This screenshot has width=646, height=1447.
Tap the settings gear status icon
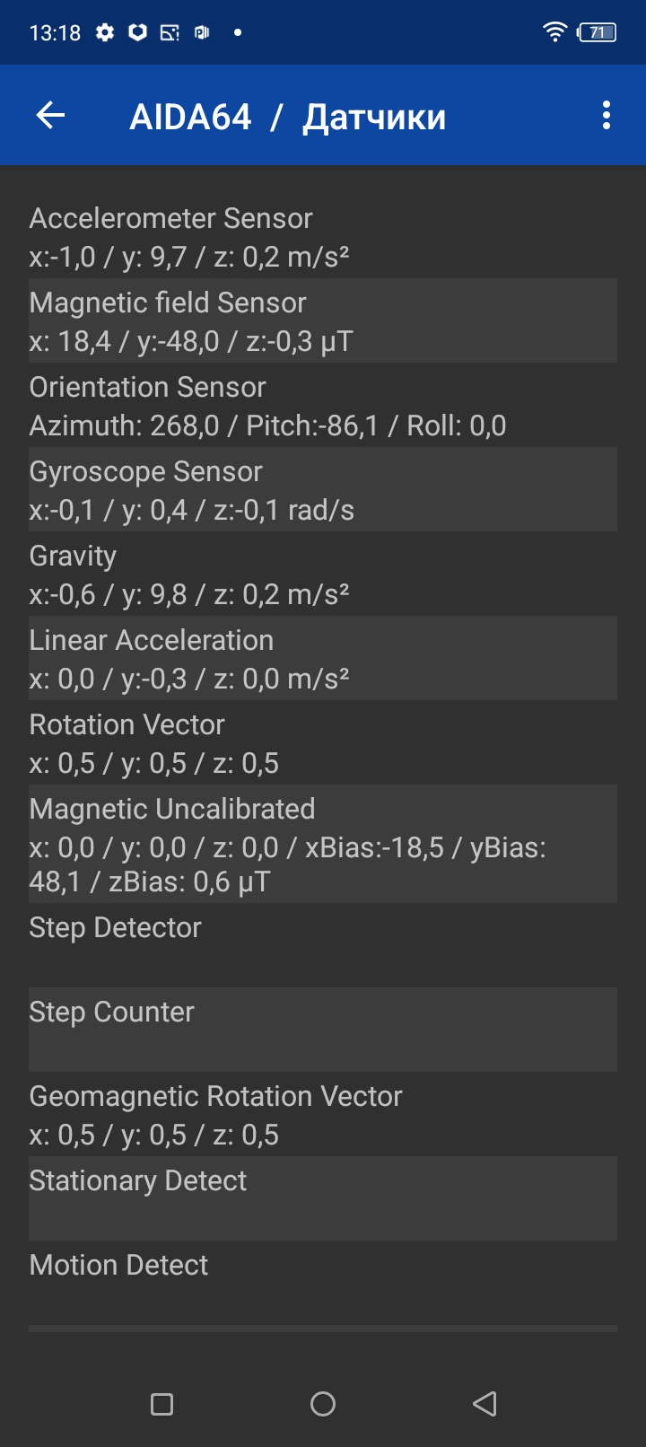click(105, 33)
